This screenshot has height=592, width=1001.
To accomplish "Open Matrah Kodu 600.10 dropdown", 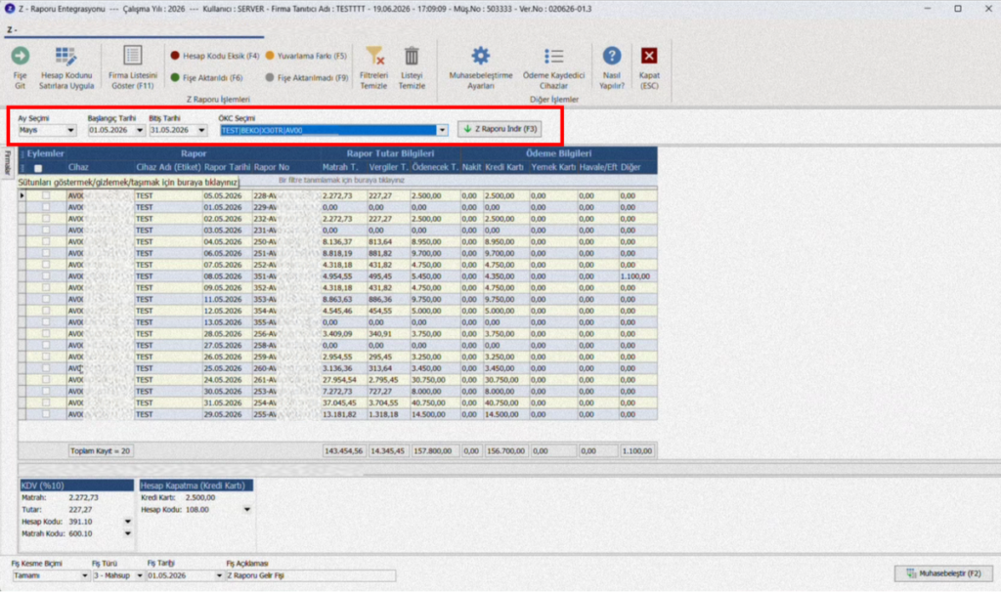I will (x=128, y=534).
